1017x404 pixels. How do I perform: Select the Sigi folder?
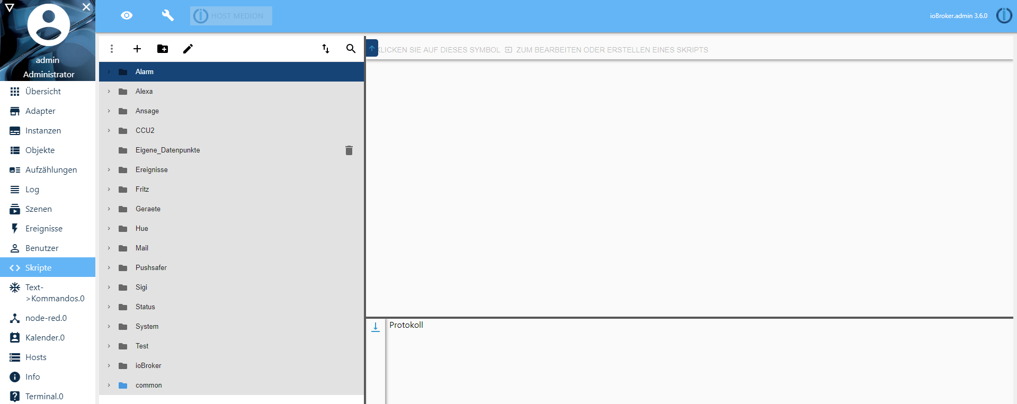(231, 287)
